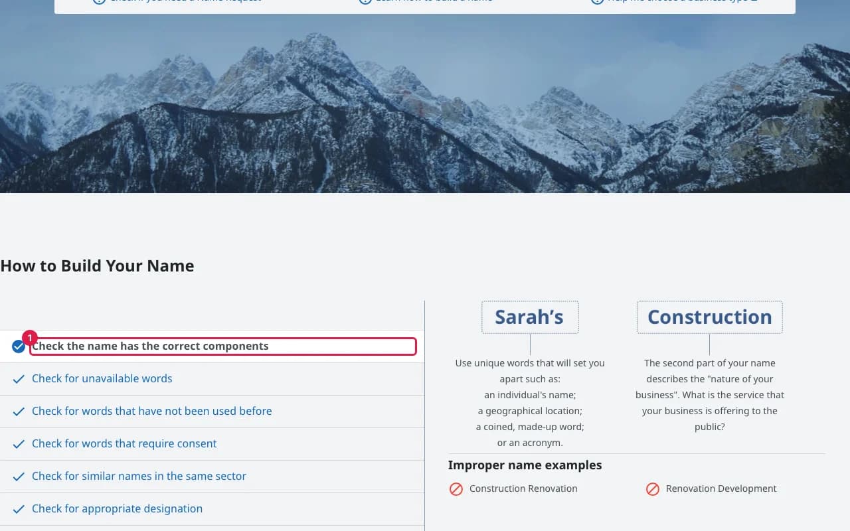Click the checkmark by 'similar names in the same sector'
This screenshot has height=531, width=850.
19,477
